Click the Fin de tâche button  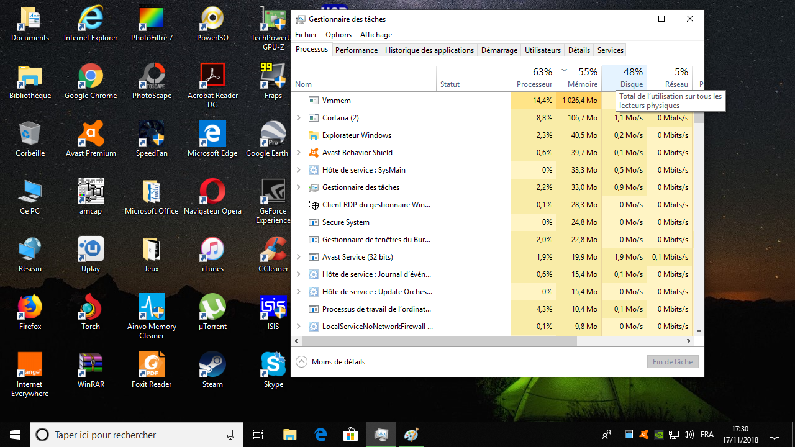point(673,362)
